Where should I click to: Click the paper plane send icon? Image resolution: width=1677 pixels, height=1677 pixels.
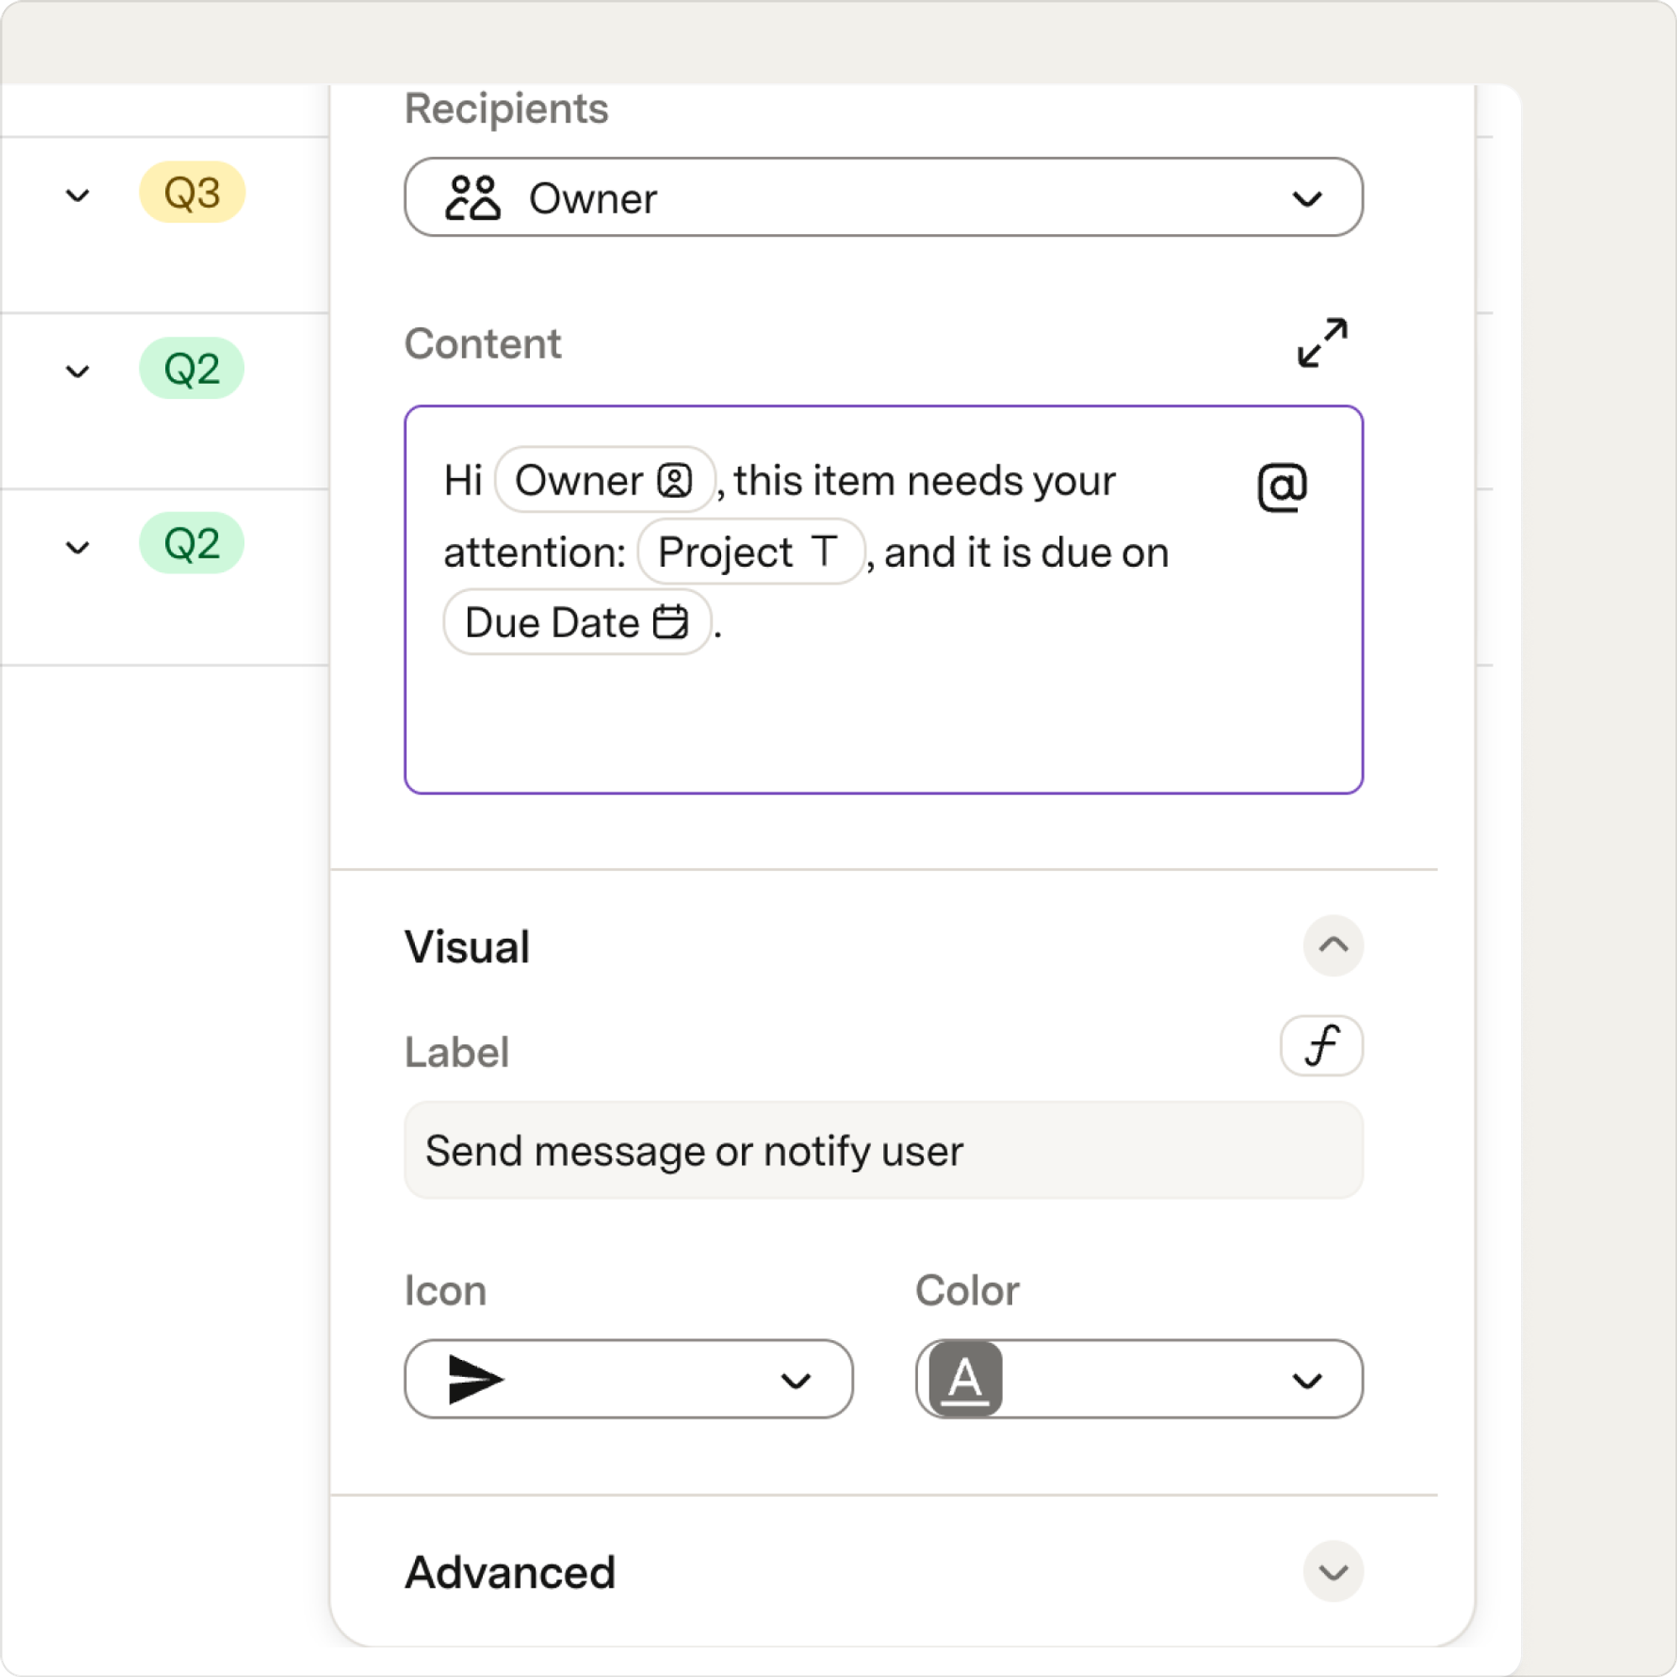click(475, 1378)
